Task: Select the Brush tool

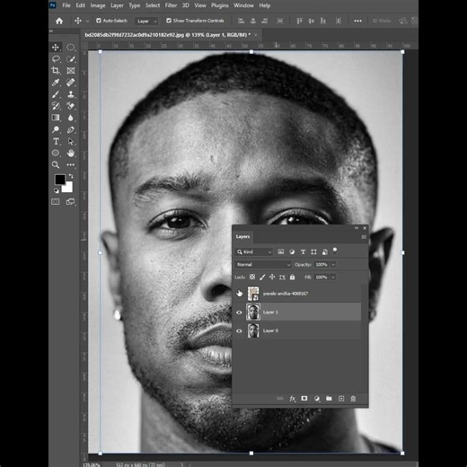Action: pyautogui.click(x=56, y=94)
